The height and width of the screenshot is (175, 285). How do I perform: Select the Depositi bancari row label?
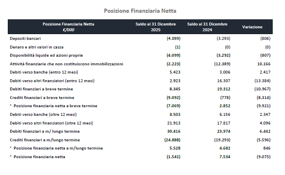tap(25, 39)
